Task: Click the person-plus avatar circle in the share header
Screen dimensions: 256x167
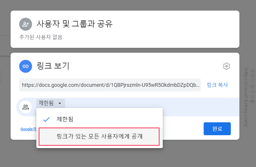Action: tap(25, 24)
